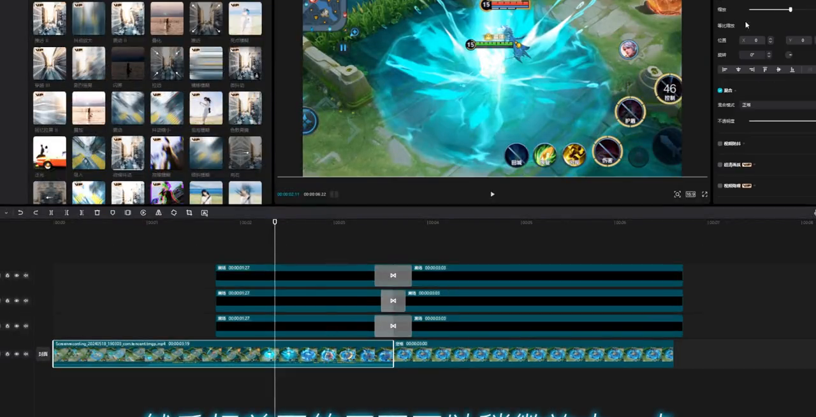Enable the 视频防抖 stabilization checkbox
816x417 pixels.
pos(720,144)
